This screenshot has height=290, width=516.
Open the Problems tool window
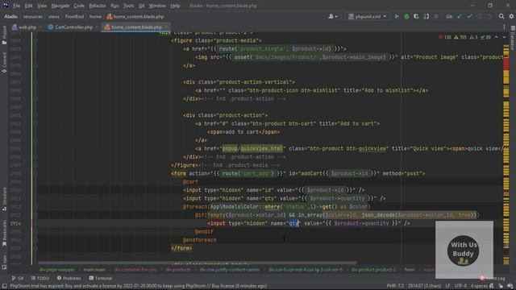pos(69,278)
